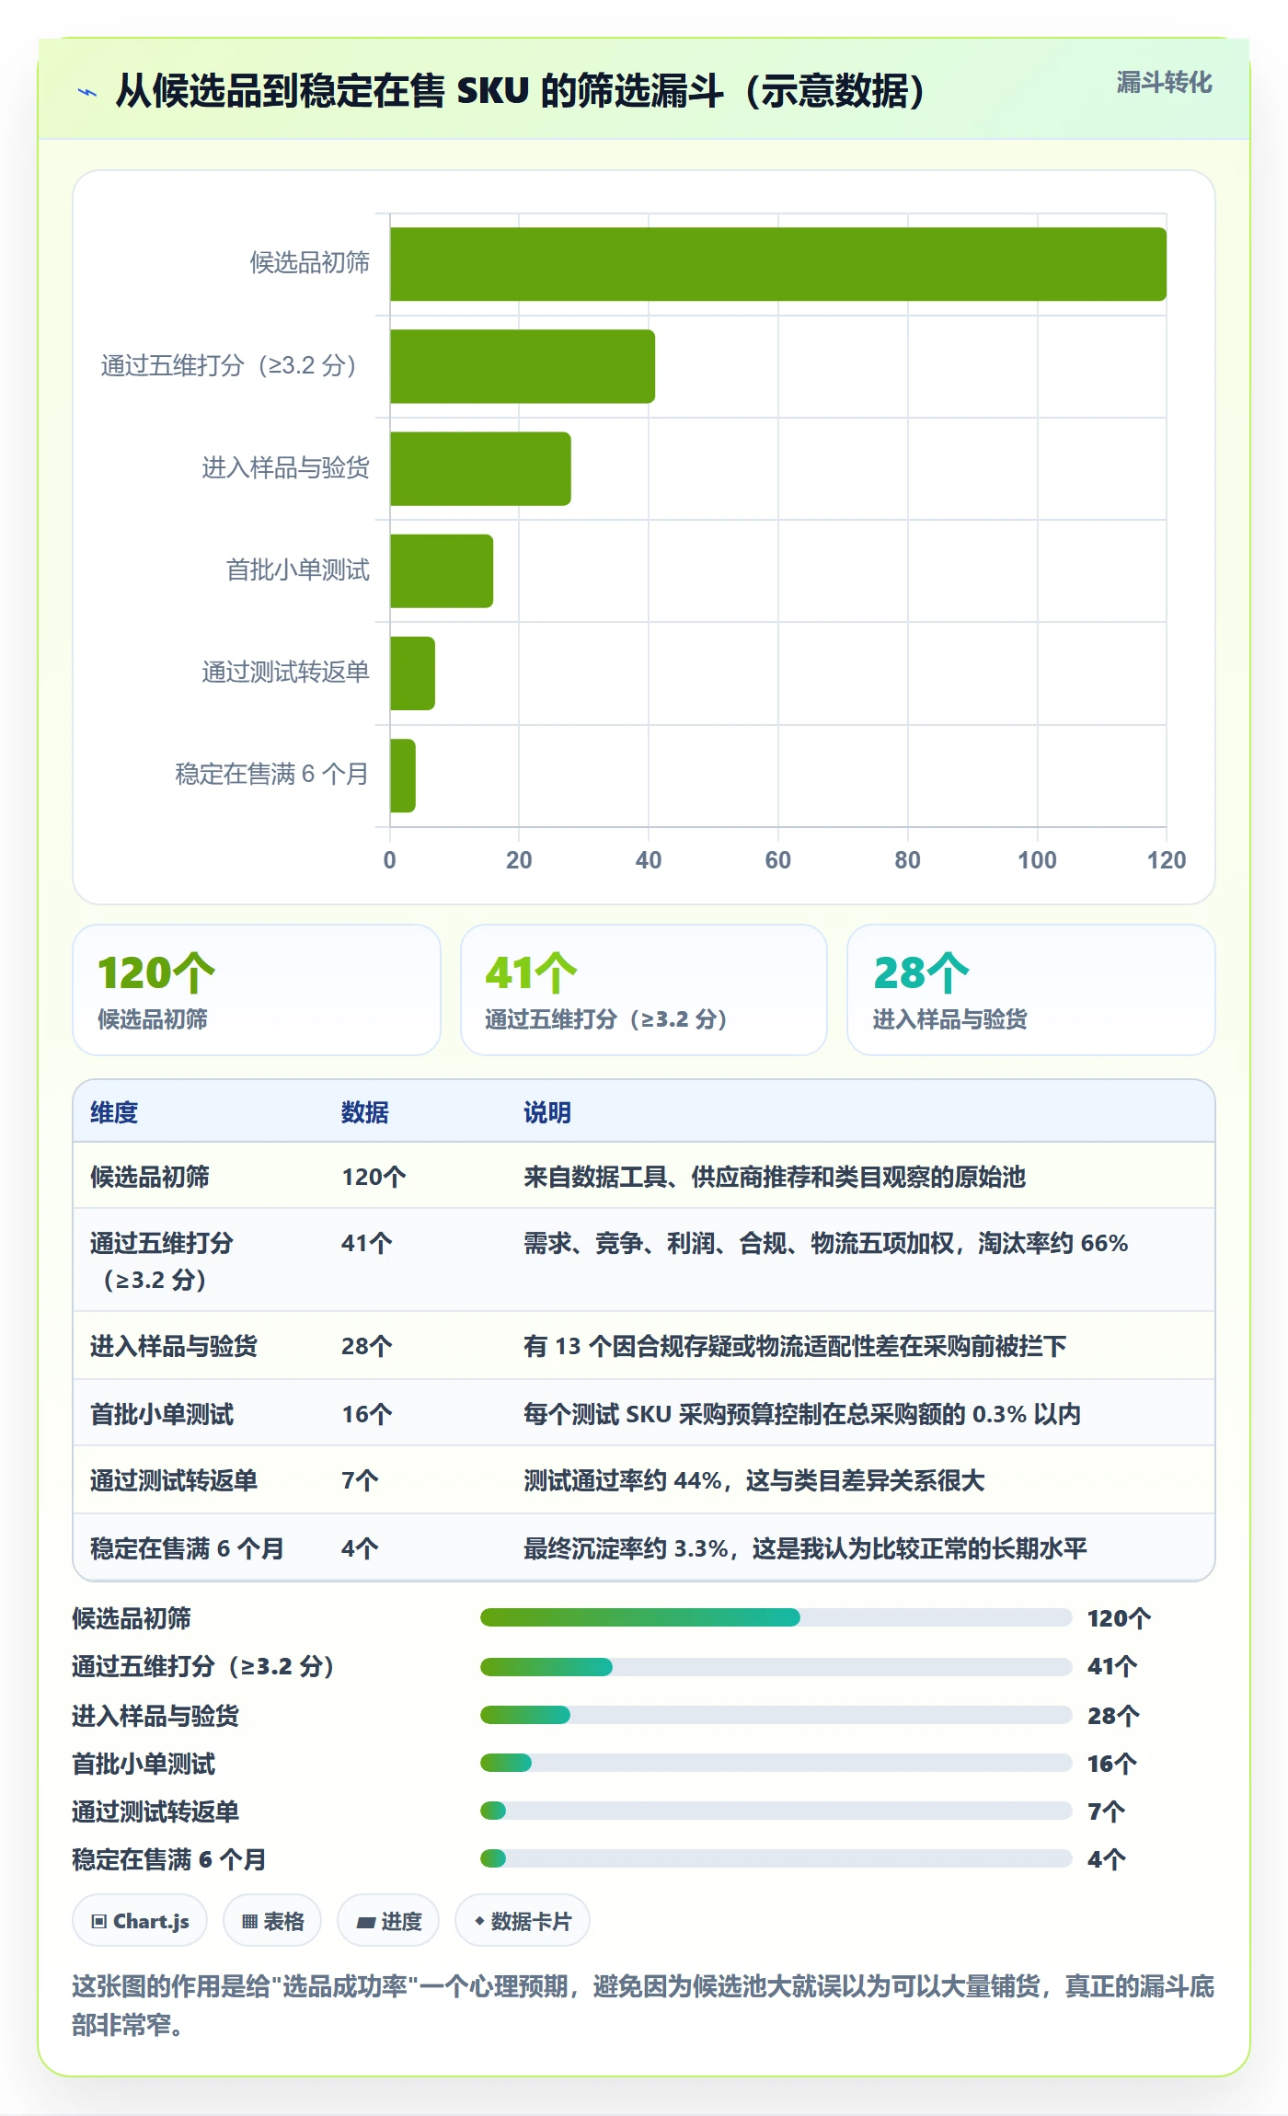Click the 漏斗转化 badge in the header
The width and height of the screenshot is (1288, 2116).
pyautogui.click(x=1164, y=83)
